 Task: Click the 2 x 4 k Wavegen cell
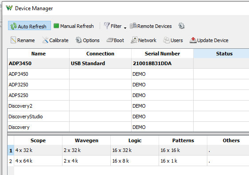(86, 161)
